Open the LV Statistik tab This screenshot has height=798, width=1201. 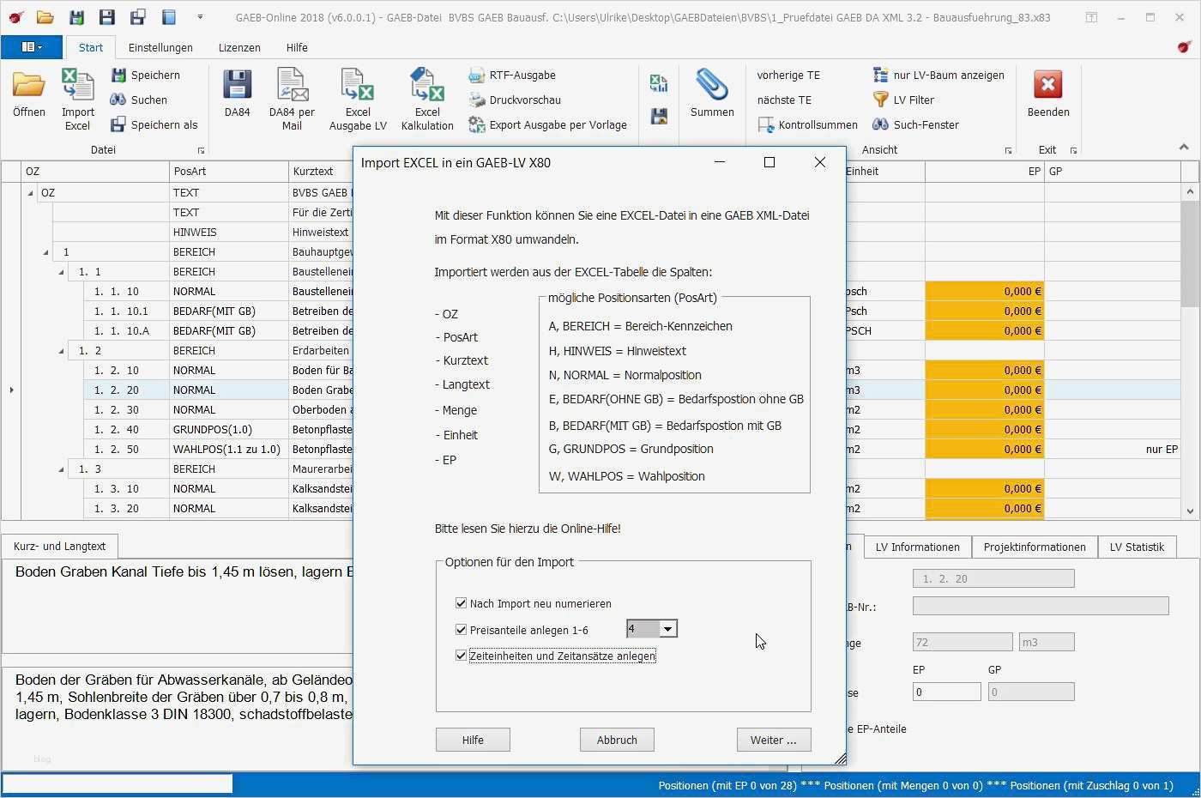[1137, 547]
